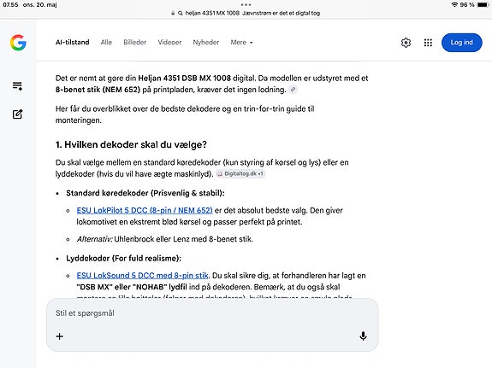Start a new chat with pencil icon
This screenshot has height=368, width=492.
(x=17, y=114)
